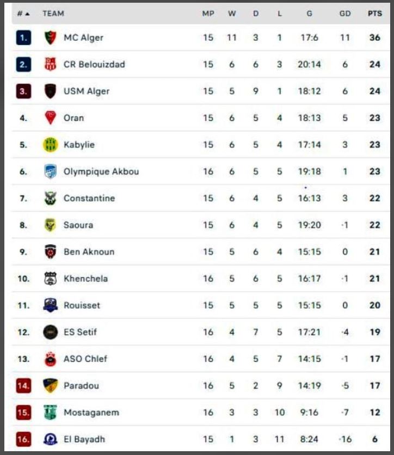The width and height of the screenshot is (394, 455).
Task: Open the Khenchela team link
Action: (85, 278)
